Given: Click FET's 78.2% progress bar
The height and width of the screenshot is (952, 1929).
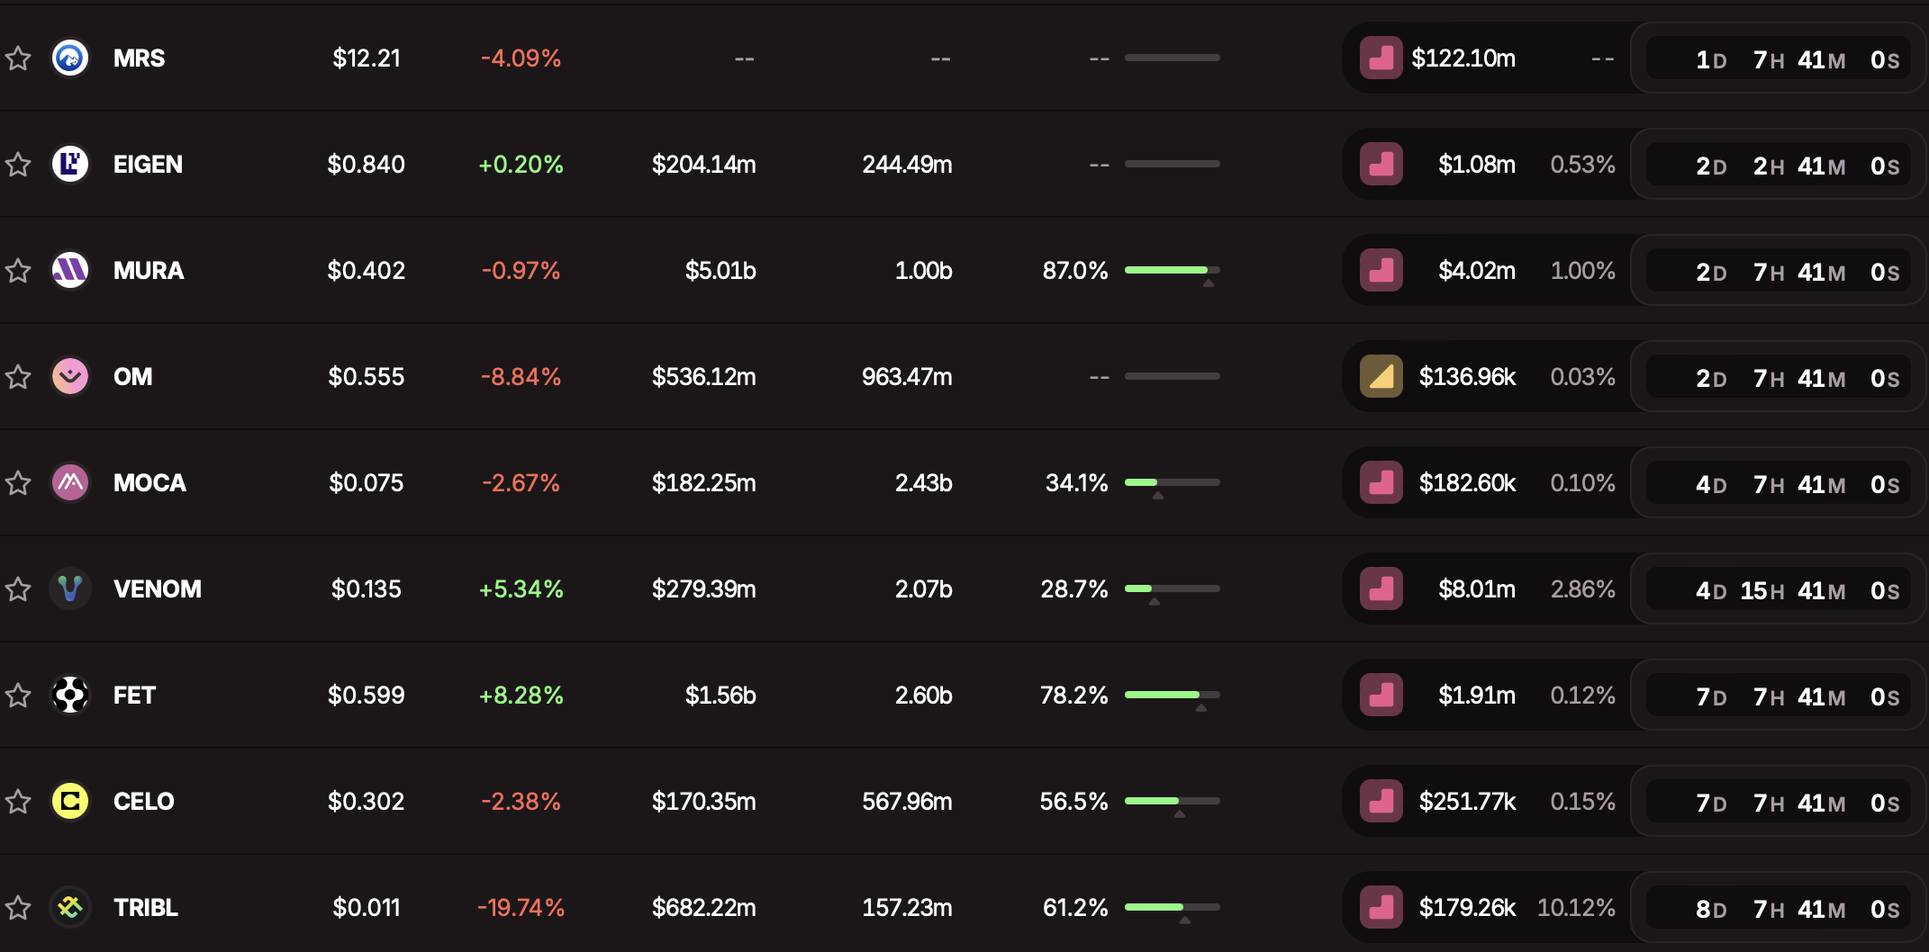Looking at the screenshot, I should tap(1172, 696).
